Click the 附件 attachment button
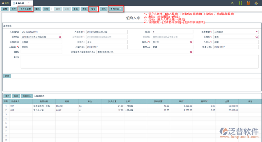 point(7,76)
